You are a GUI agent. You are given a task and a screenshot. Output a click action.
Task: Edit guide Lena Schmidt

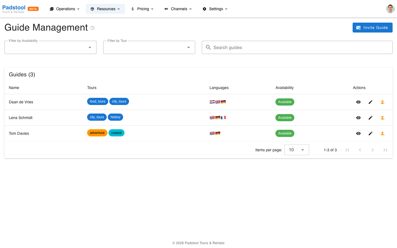(x=371, y=118)
